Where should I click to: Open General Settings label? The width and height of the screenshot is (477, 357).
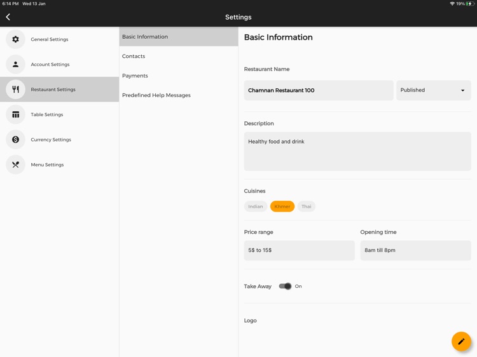50,39
